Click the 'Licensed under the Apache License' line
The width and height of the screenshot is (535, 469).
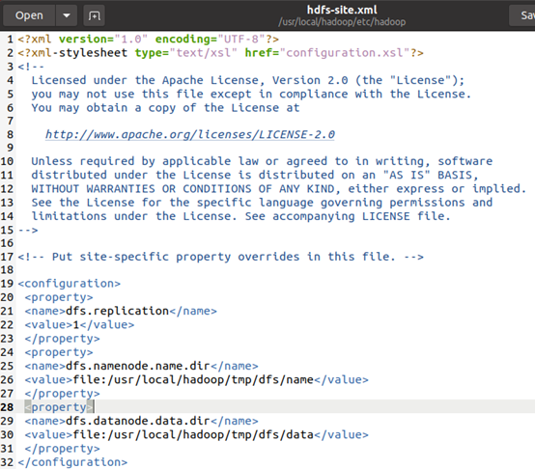(248, 80)
